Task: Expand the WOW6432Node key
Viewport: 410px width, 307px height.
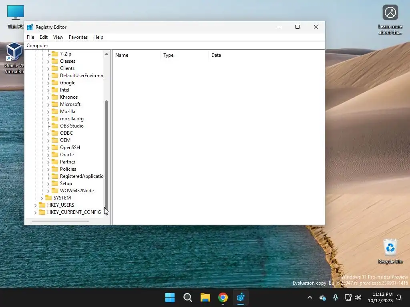Action: coord(48,191)
